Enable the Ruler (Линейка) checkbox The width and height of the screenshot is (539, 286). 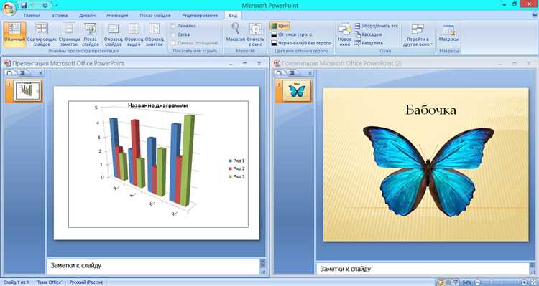click(173, 26)
